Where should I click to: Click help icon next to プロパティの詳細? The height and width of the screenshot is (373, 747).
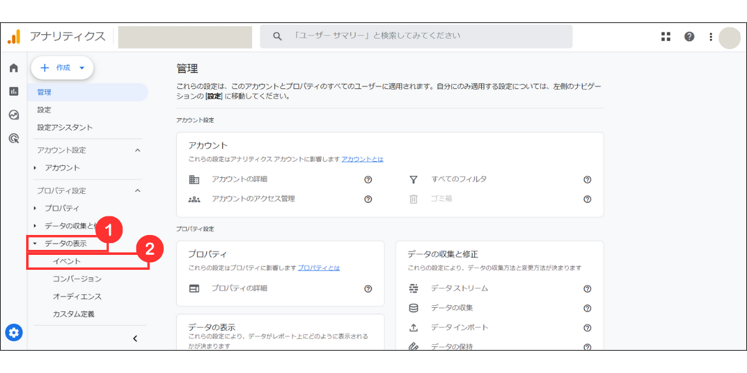[368, 289]
